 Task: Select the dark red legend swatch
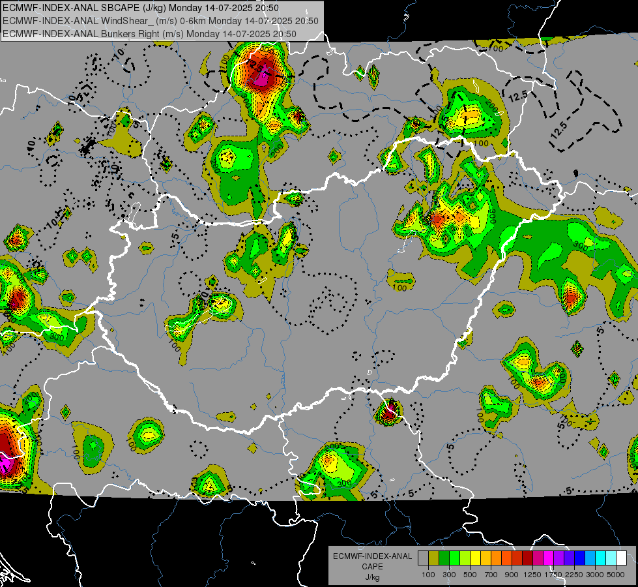527,558
